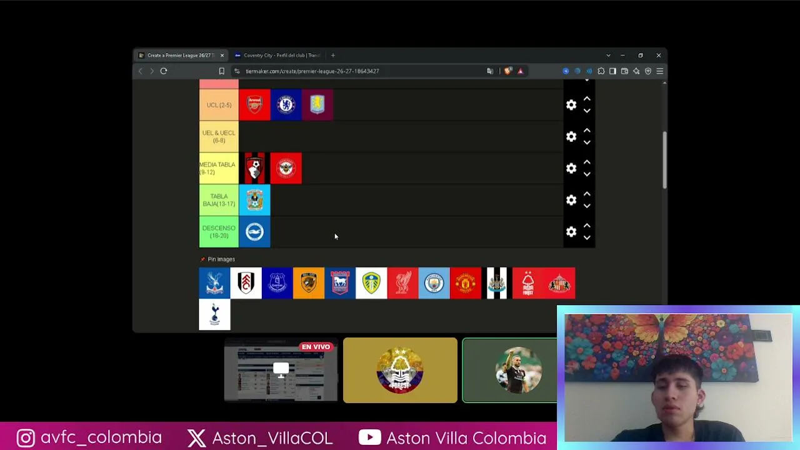Move the DESCENSO tier row down
This screenshot has height=450, width=800.
click(x=587, y=238)
